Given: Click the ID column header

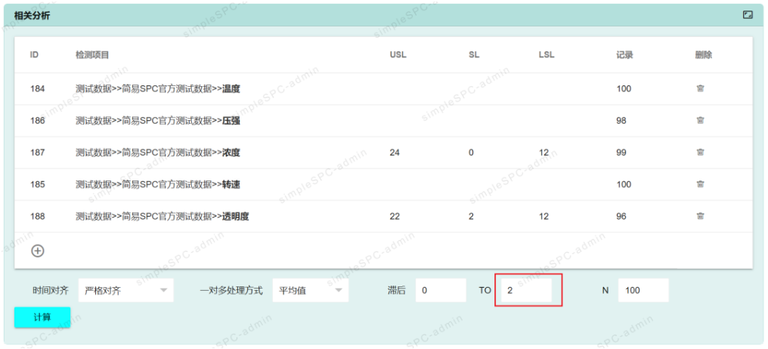Looking at the screenshot, I should (35, 55).
